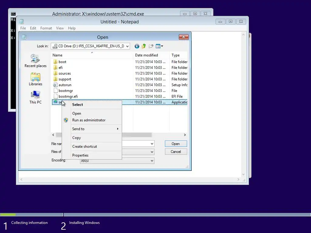
Task: Select the support folder icon
Action: (55, 79)
